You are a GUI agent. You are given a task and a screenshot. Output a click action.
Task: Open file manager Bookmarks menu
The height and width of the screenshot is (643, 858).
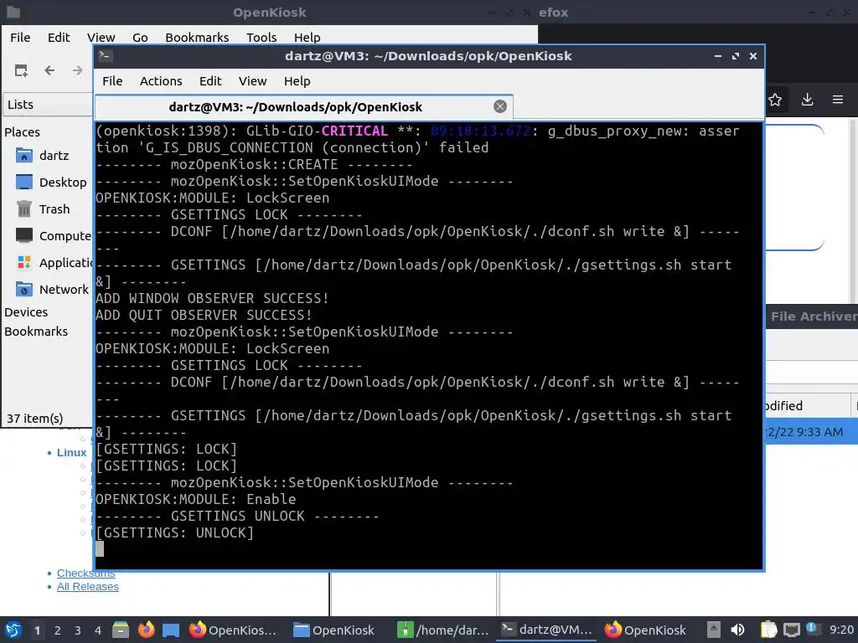click(x=197, y=37)
